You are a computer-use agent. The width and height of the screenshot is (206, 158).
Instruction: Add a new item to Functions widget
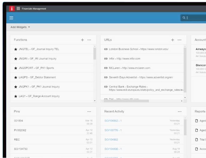click(82, 40)
